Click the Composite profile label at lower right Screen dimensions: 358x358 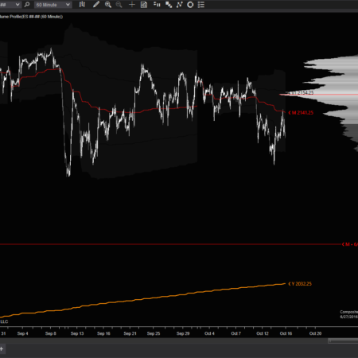coord(349,314)
